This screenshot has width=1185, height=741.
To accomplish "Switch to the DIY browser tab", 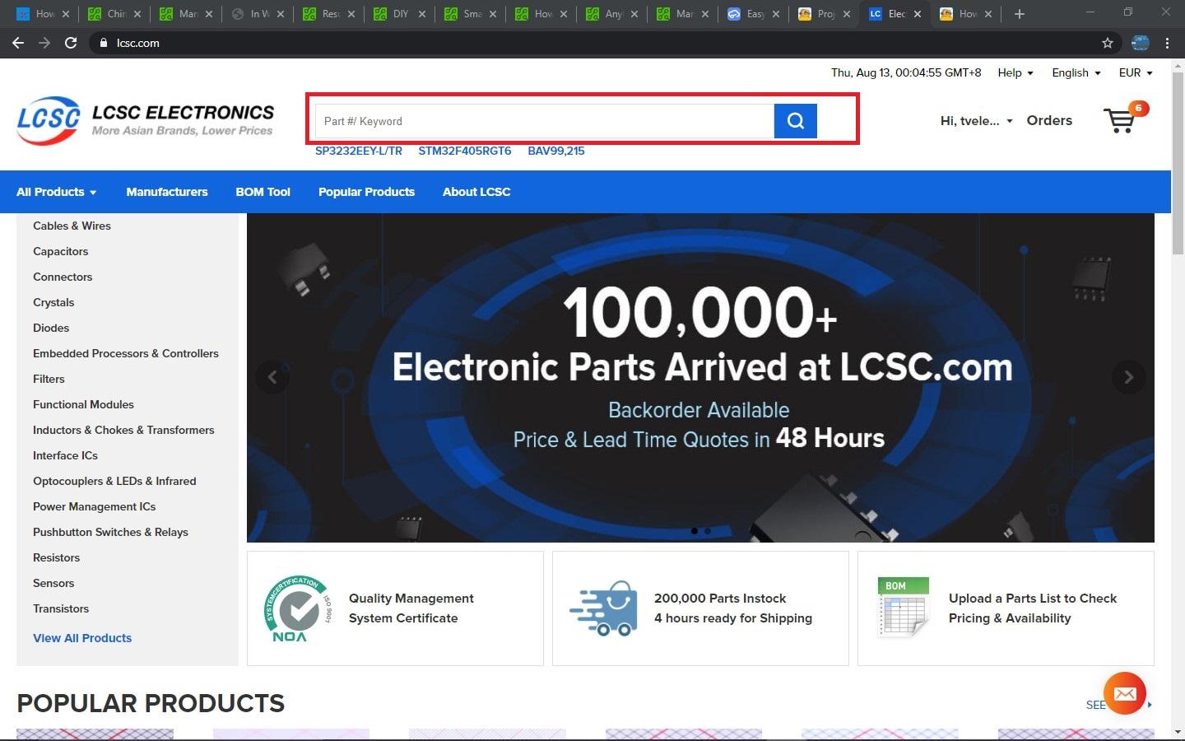I will [x=399, y=14].
